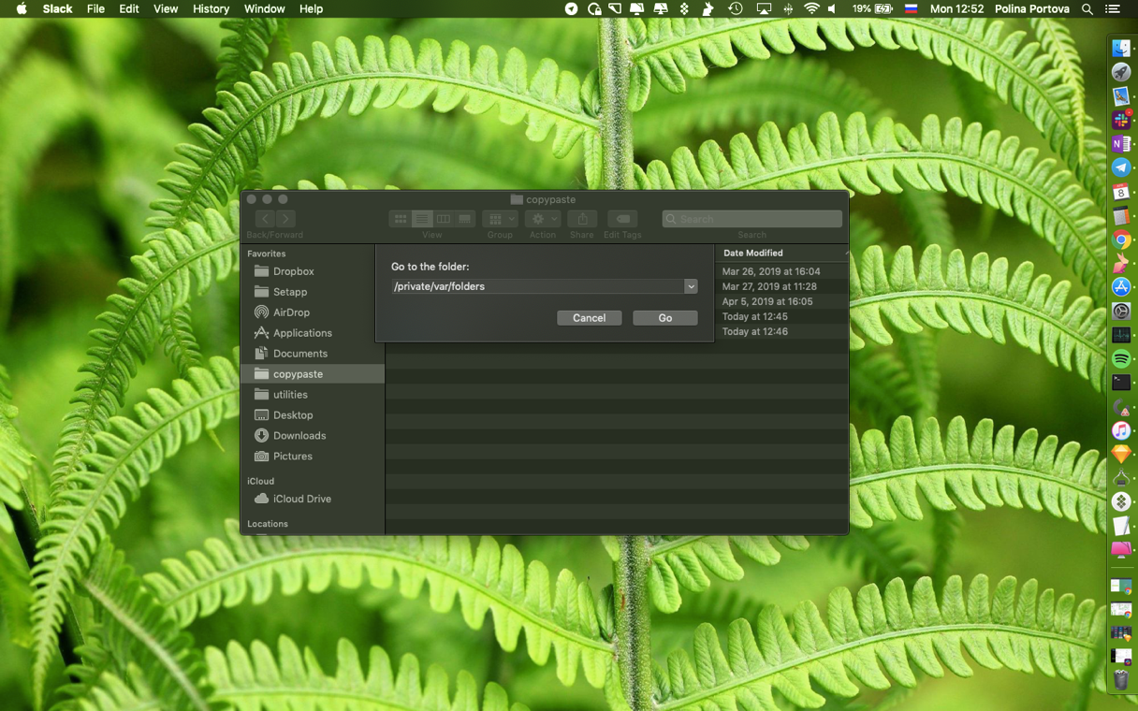Viewport: 1138px width, 711px height.
Task: Cancel the Go to Folder dialog
Action: [x=589, y=318]
